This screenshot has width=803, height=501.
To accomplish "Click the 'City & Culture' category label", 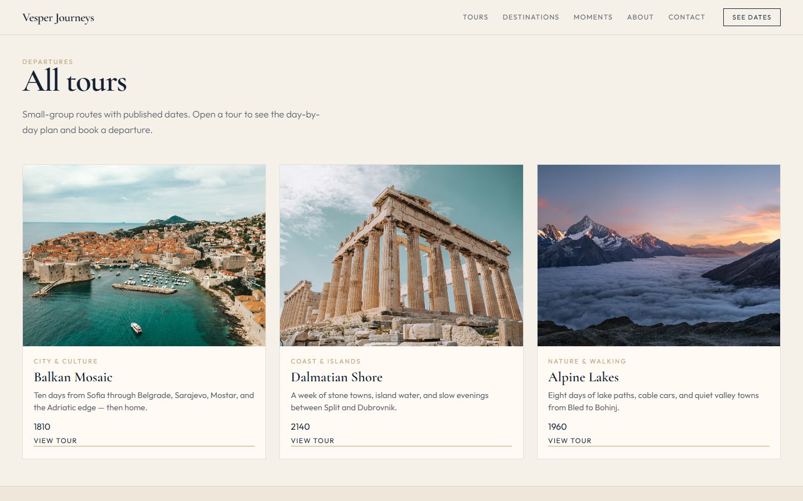I will tap(66, 361).
